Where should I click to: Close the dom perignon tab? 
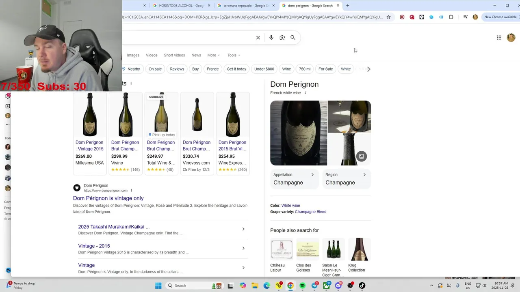coord(338,6)
